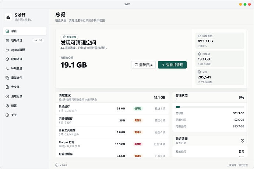Viewport: 254px width, 169px height.
Task: Click the 清理建议 section header
Action: pos(112,97)
